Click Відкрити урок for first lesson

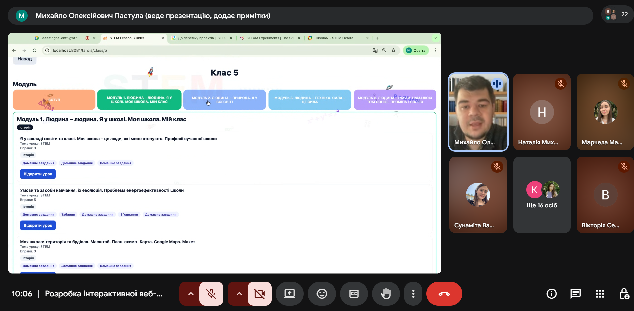point(38,174)
